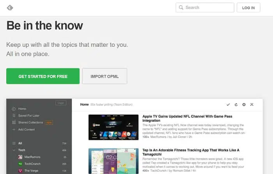Screen dimensions: 273x174
Task: Click the list icon beside All
Action: (x=14, y=143)
